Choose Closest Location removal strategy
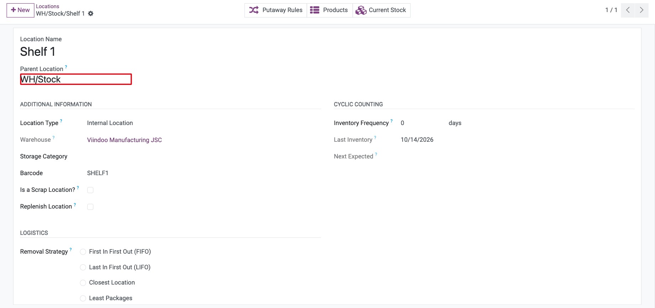Screen dimensions: 655x308 [83, 283]
